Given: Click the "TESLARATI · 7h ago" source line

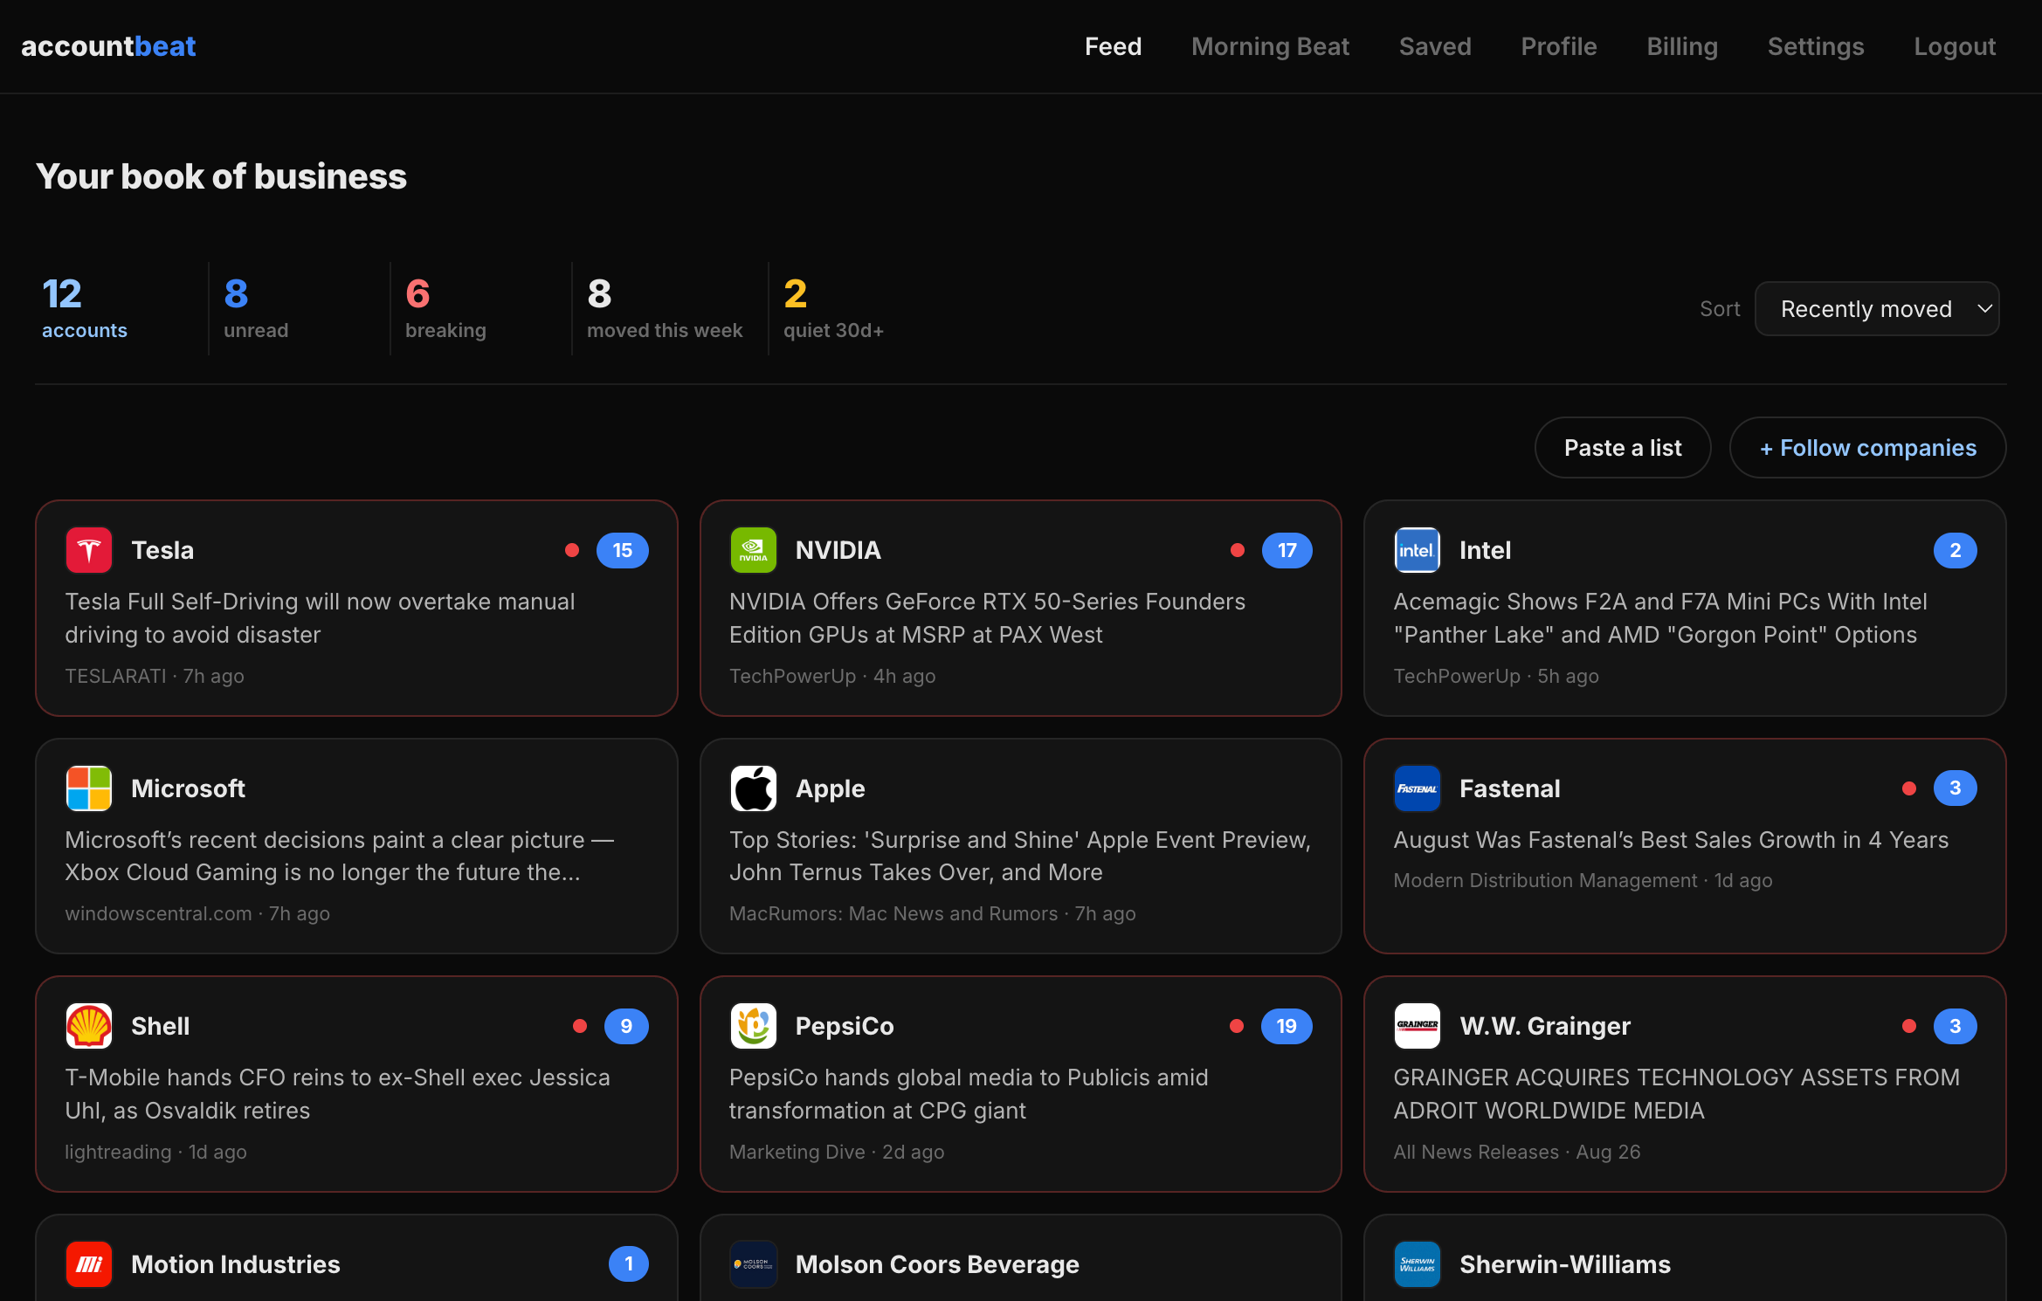Looking at the screenshot, I should pos(155,676).
